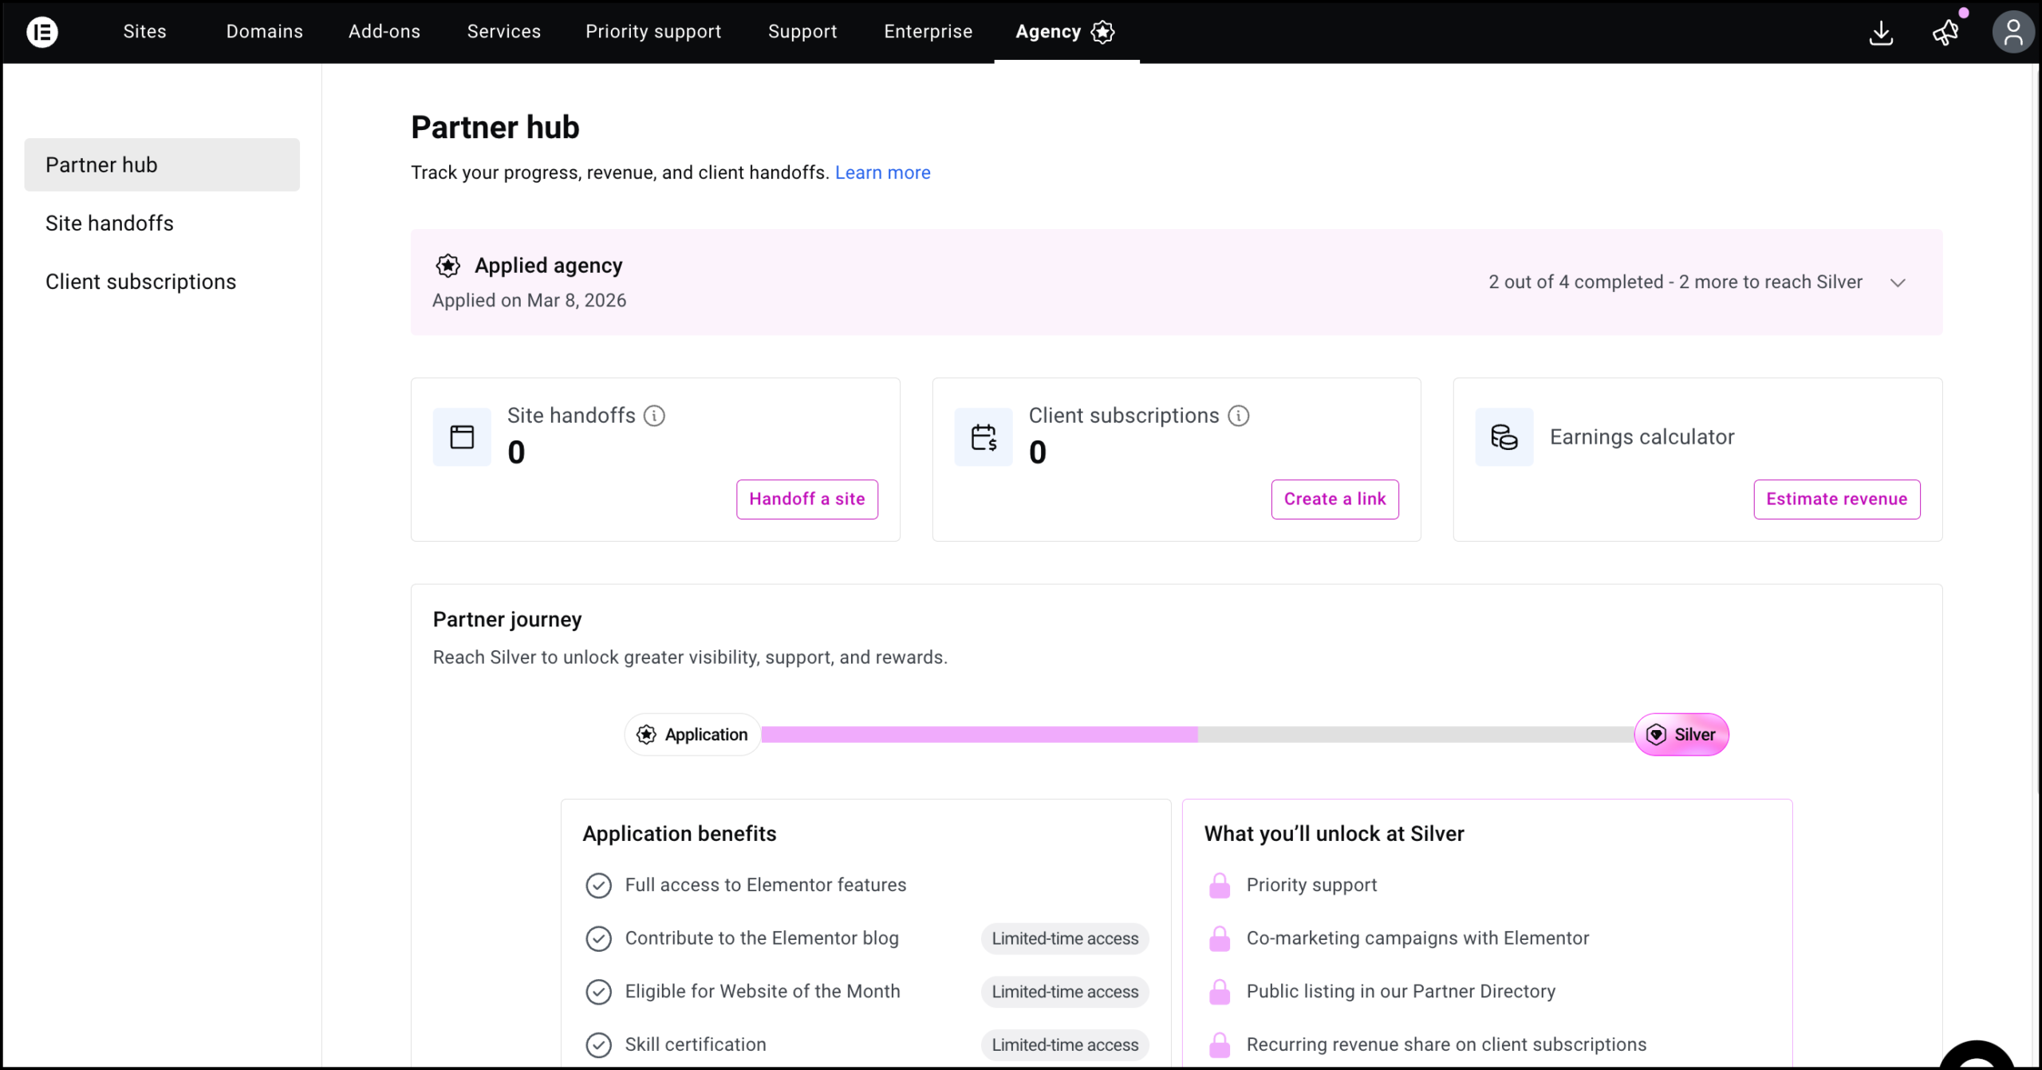Click the Earnings calculator coins icon
The height and width of the screenshot is (1070, 2042).
(x=1504, y=436)
